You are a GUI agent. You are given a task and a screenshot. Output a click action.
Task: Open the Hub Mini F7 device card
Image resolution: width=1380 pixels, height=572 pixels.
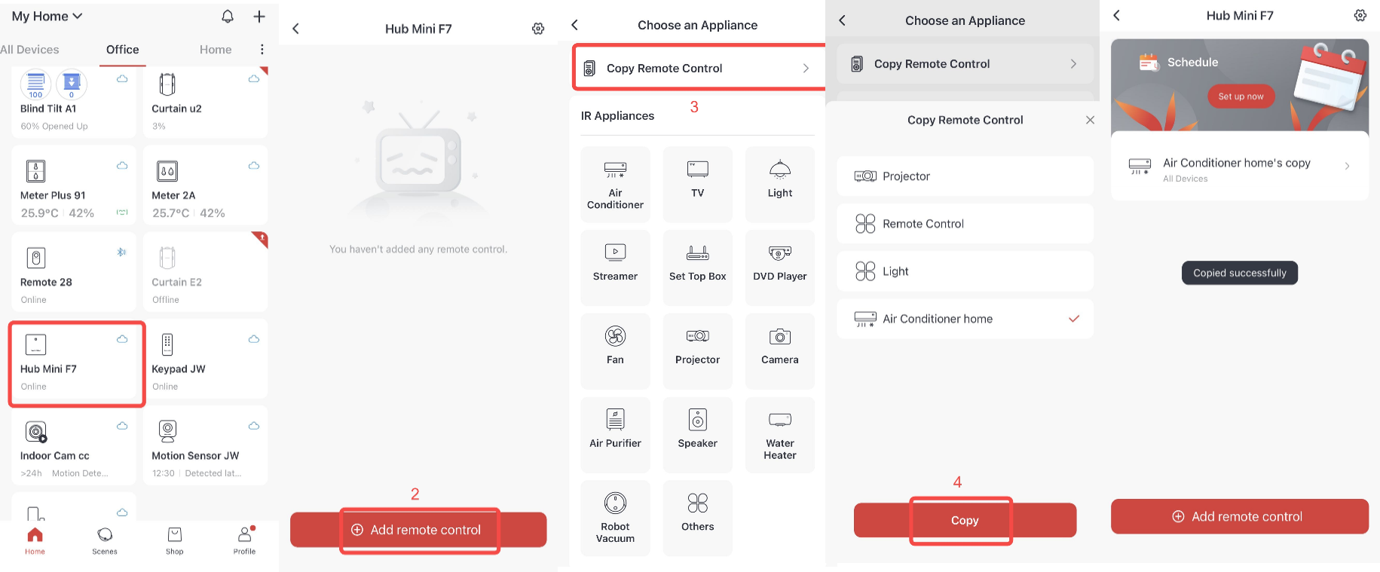pyautogui.click(x=77, y=365)
